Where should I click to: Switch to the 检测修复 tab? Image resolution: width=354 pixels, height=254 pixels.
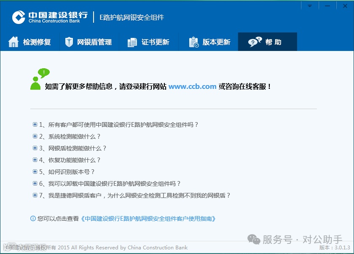coord(30,42)
